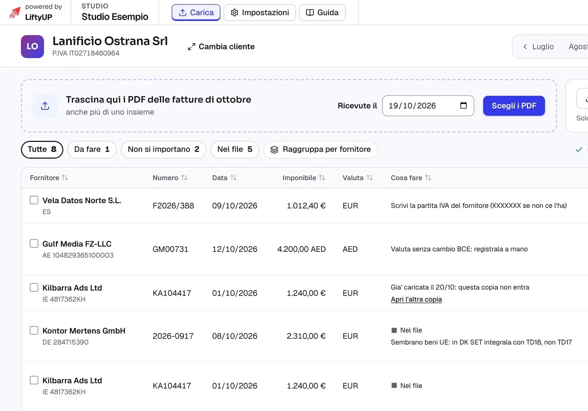Click the Agosto month label
The image size is (588, 411).
coord(578,47)
